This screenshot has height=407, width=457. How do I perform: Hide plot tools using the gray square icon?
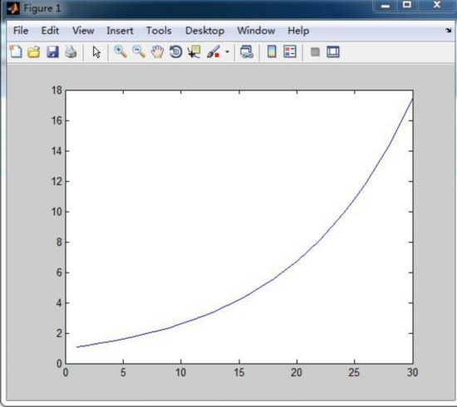[x=315, y=52]
